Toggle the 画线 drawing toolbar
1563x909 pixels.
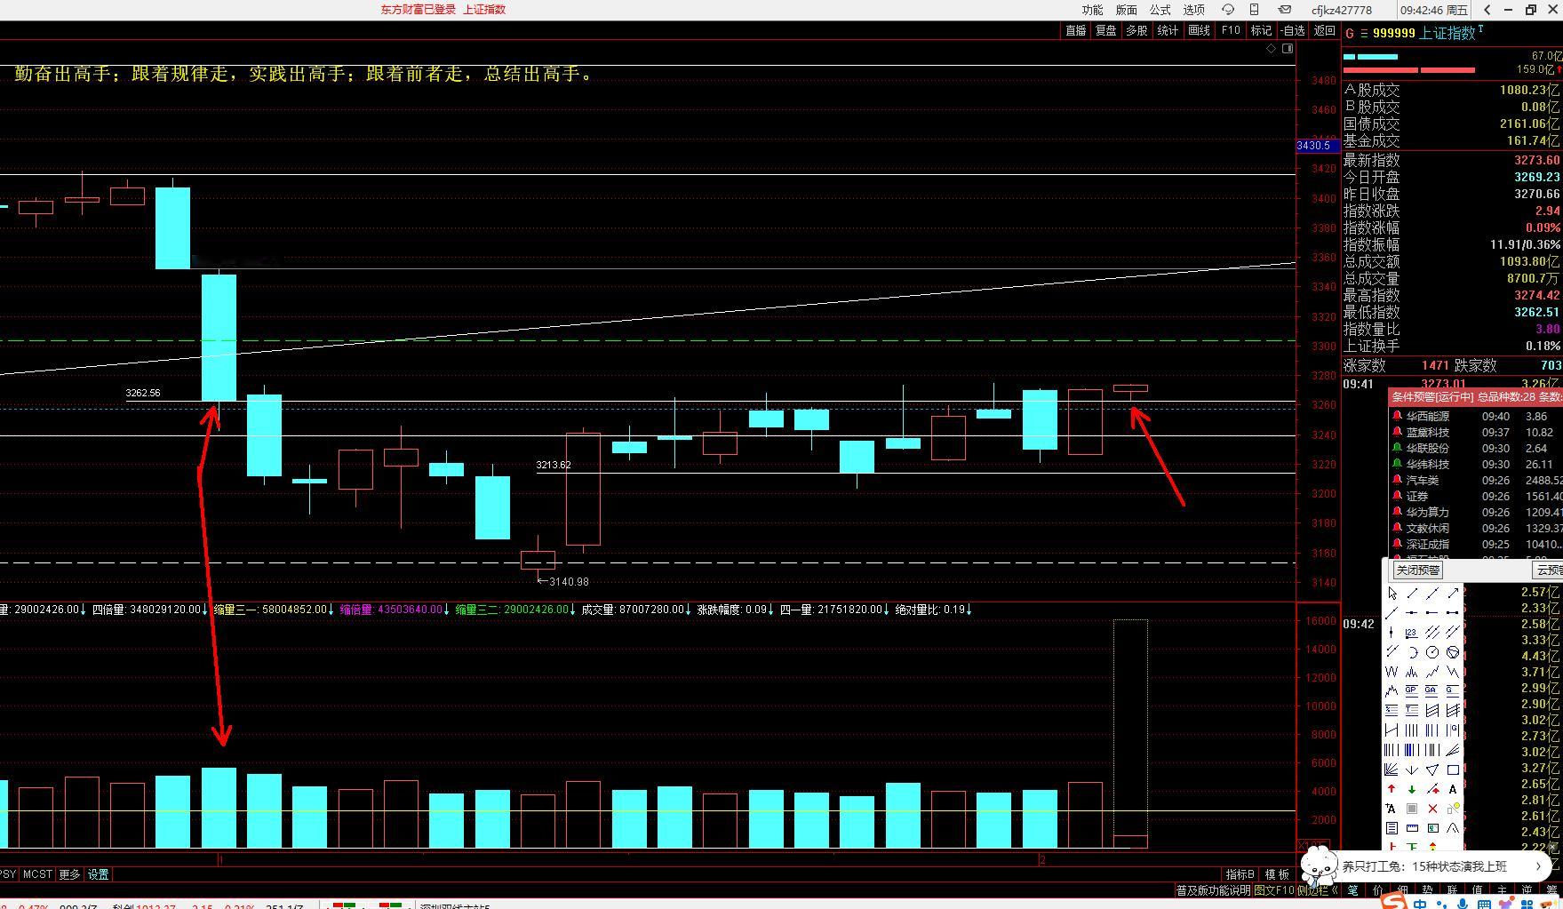[1199, 30]
